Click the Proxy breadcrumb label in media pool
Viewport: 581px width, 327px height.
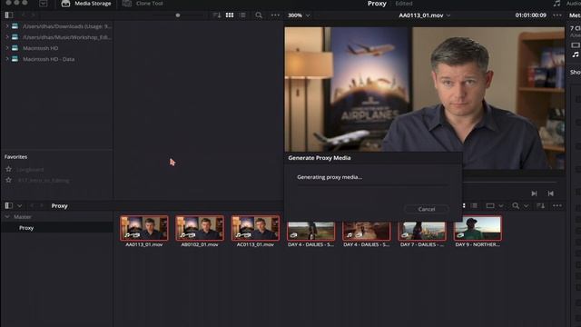click(59, 206)
